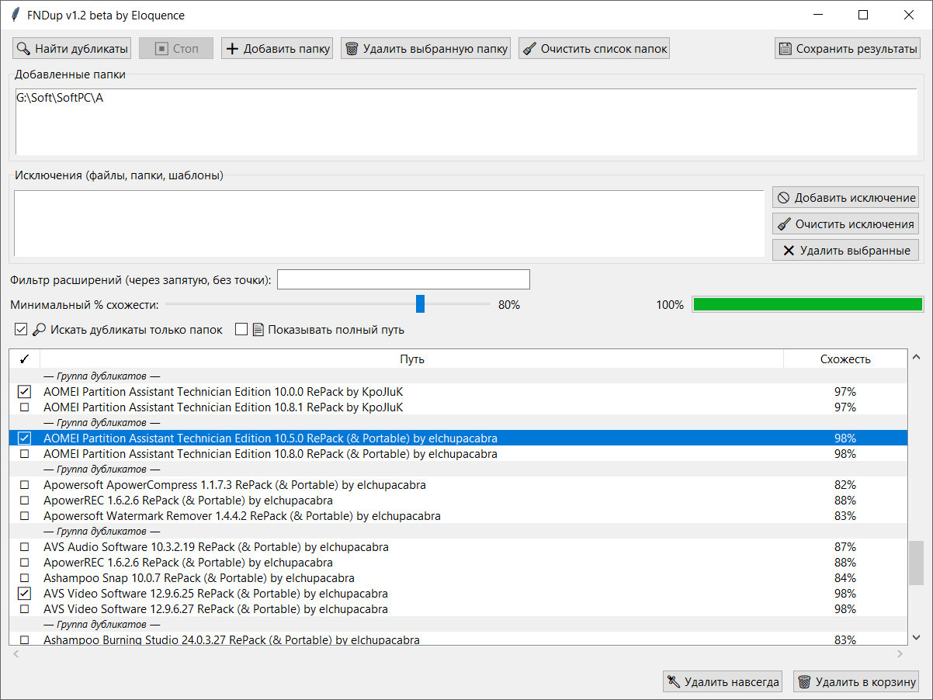Viewport: 933px width, 700px height.
Task: Click the magnifier icon on Найти дубликаты
Action: [23, 49]
